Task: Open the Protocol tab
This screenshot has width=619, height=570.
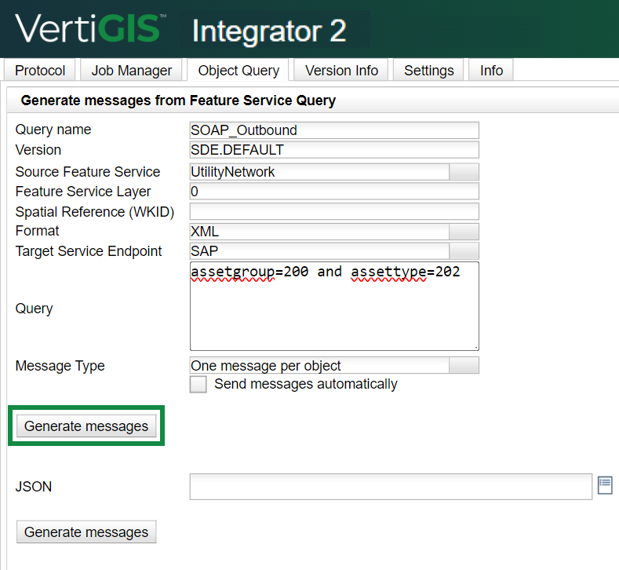Action: pos(40,71)
